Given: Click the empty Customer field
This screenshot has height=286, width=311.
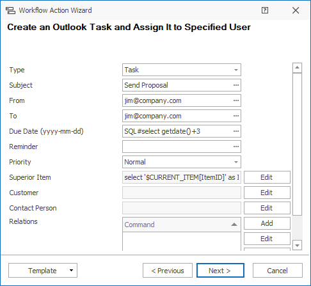Looking at the screenshot, I should click(182, 193).
